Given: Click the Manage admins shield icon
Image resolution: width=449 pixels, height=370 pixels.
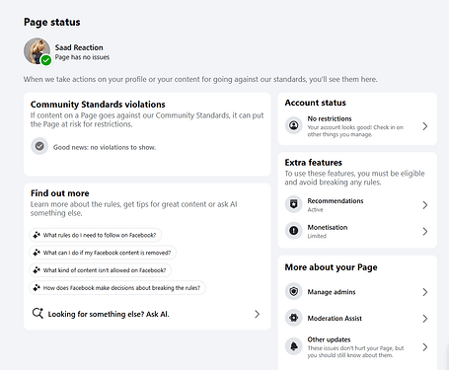Looking at the screenshot, I should pos(293,291).
